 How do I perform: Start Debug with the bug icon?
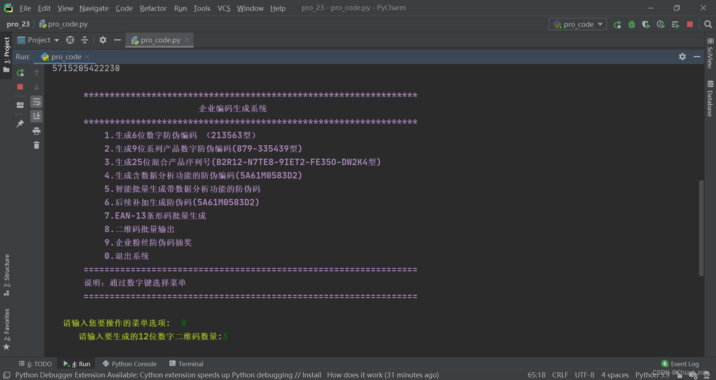(632, 25)
